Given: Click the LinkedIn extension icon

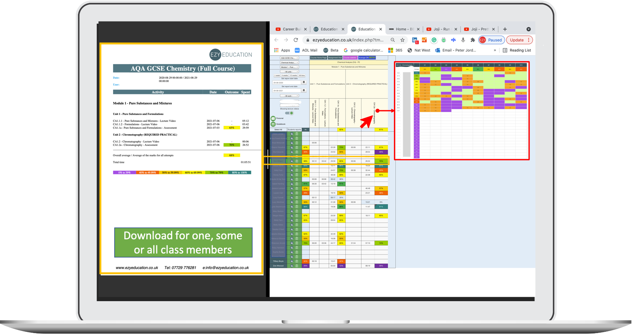Looking at the screenshot, I should point(415,40).
